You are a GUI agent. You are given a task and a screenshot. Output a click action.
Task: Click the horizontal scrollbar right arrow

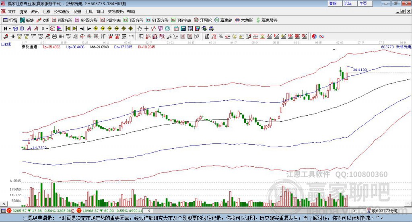[354, 211]
